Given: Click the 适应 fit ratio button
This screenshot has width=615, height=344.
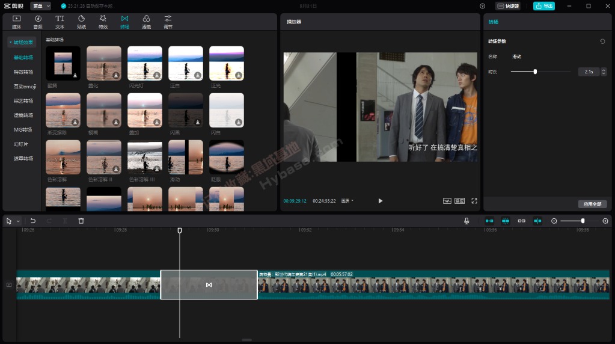Looking at the screenshot, I should pyautogui.click(x=460, y=201).
